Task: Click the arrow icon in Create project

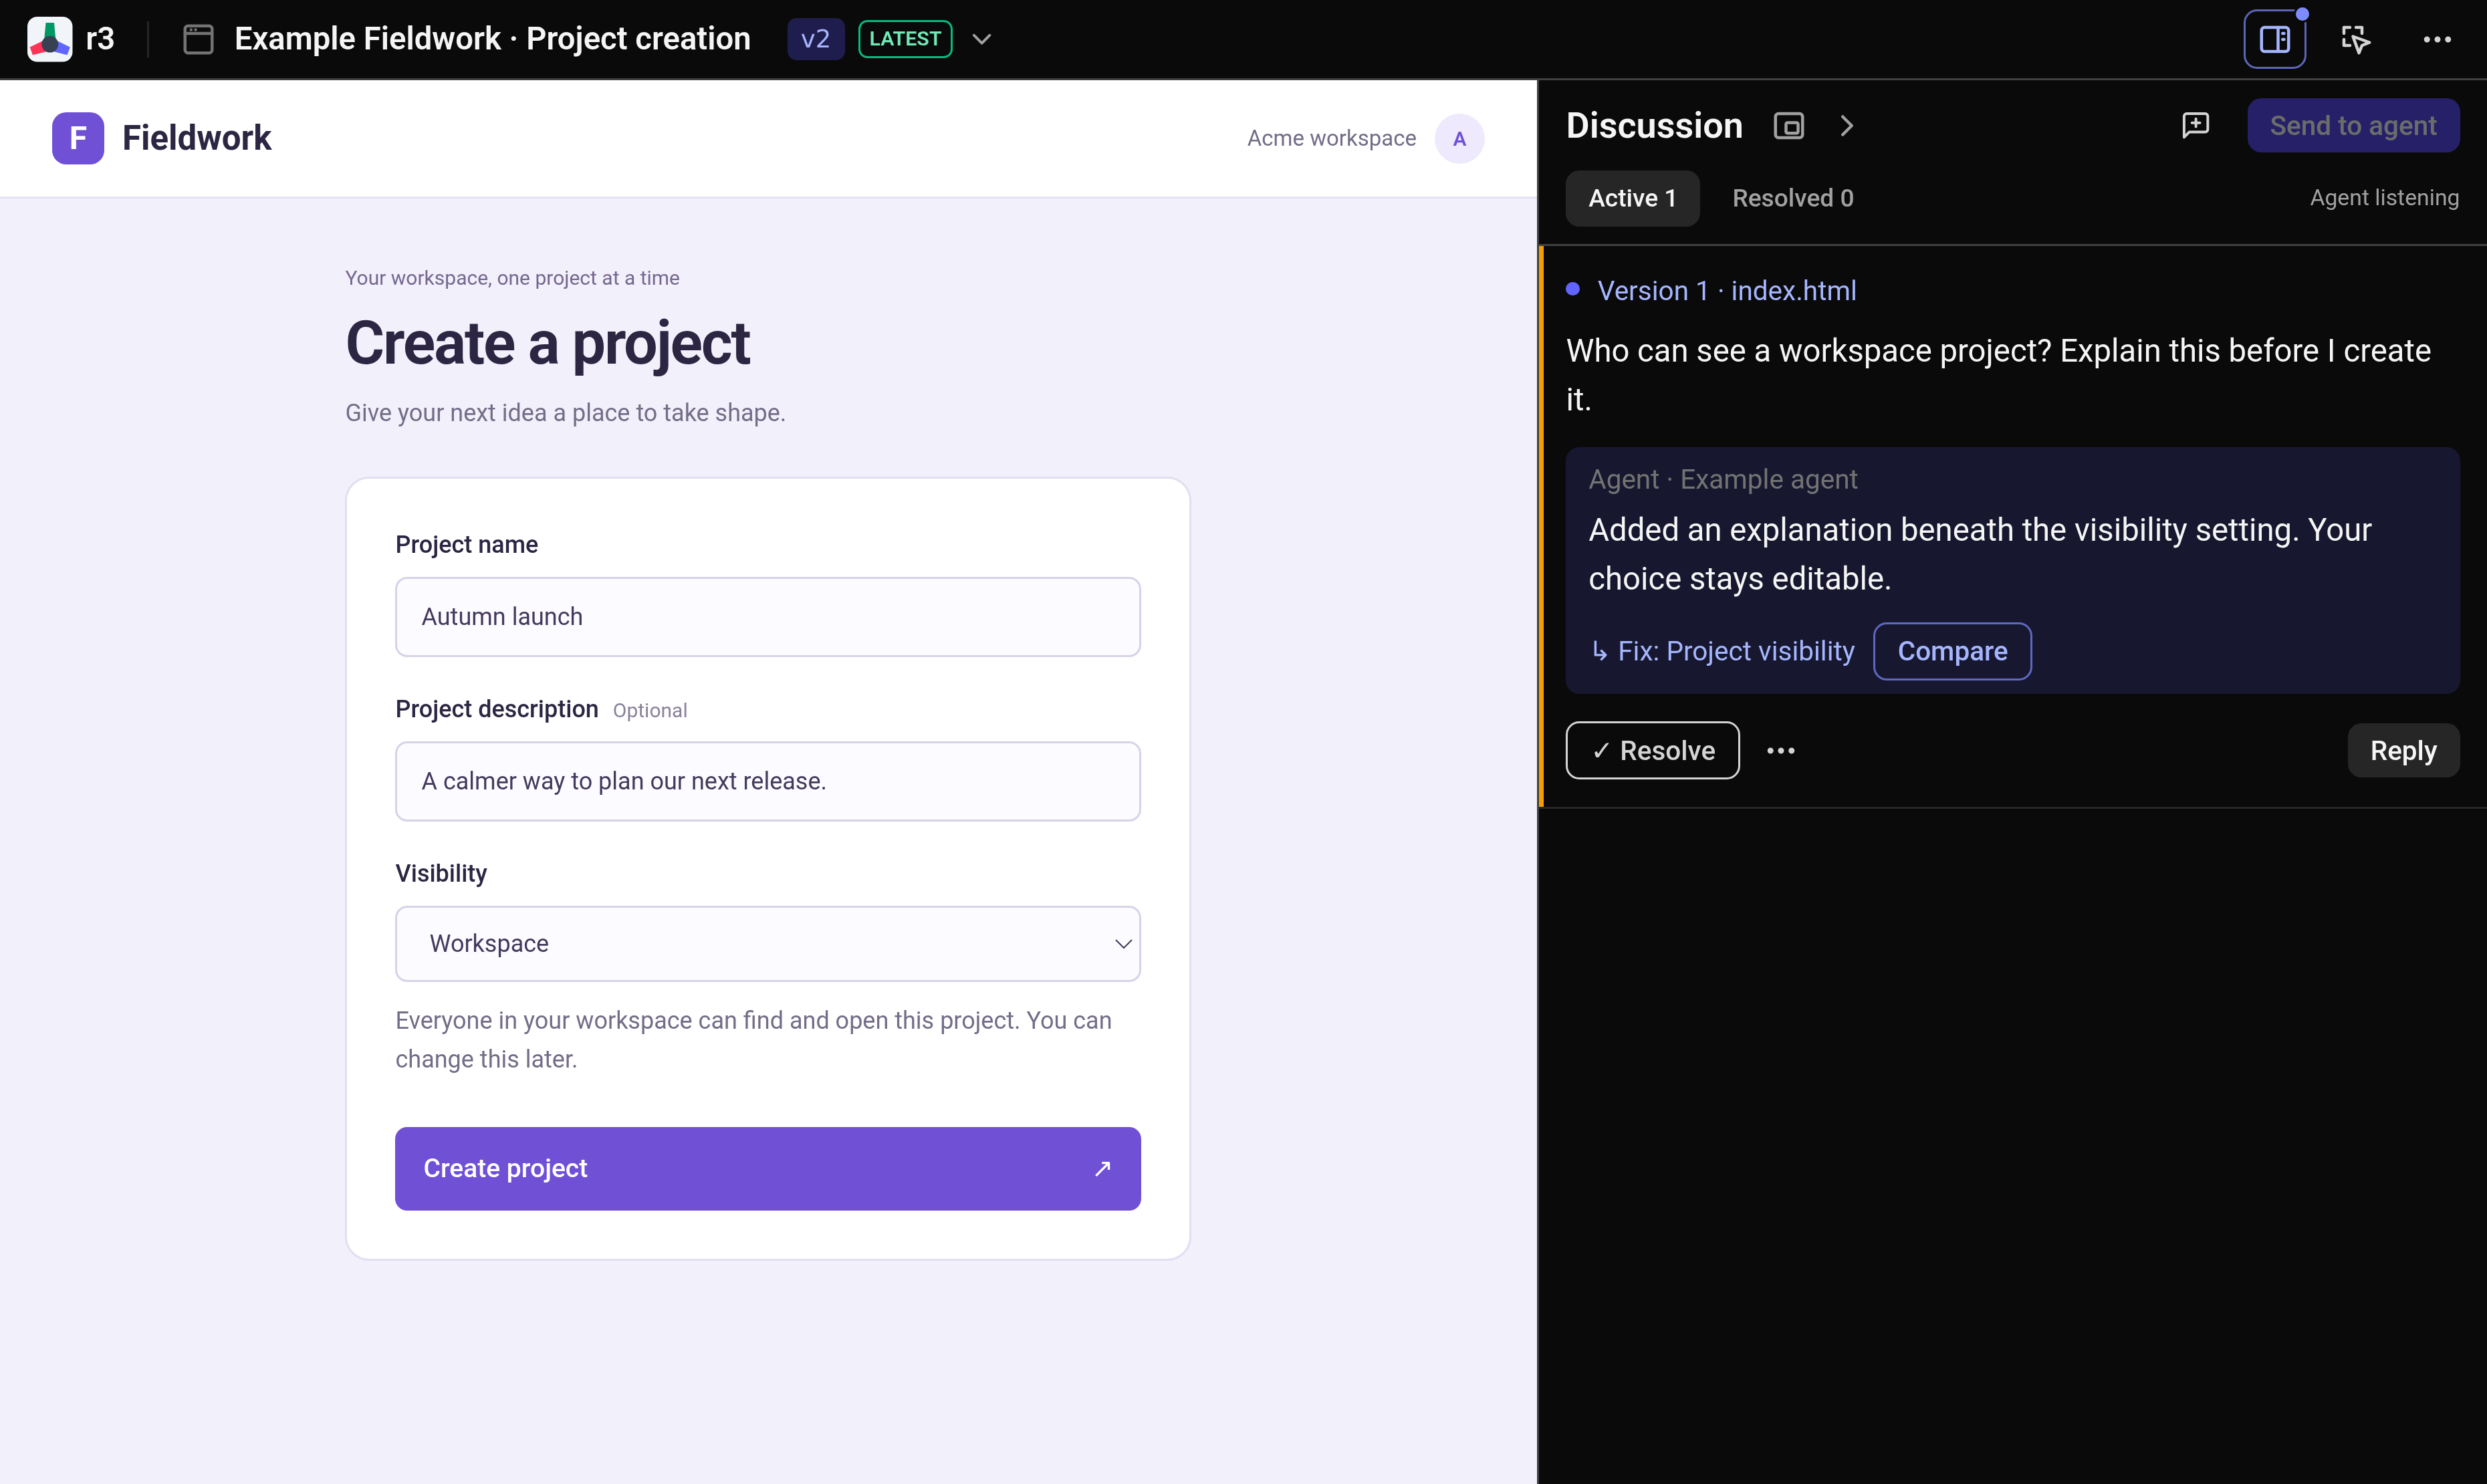Action: (x=1102, y=1168)
